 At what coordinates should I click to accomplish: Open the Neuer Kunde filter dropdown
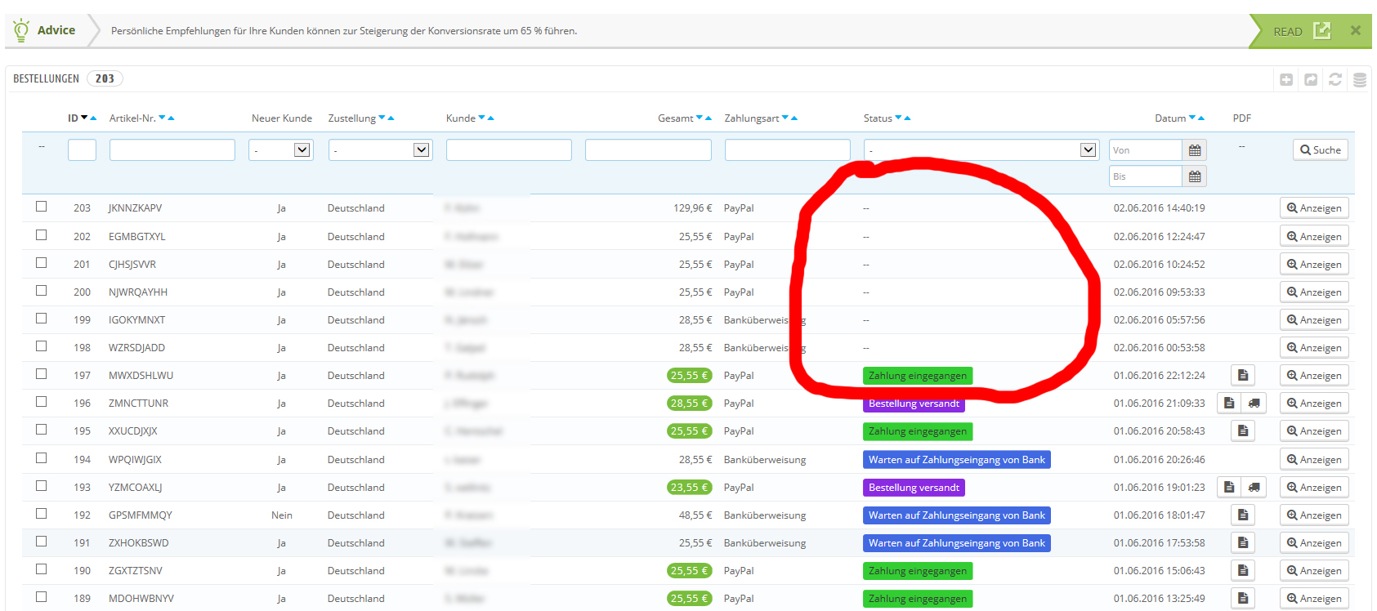(x=281, y=150)
